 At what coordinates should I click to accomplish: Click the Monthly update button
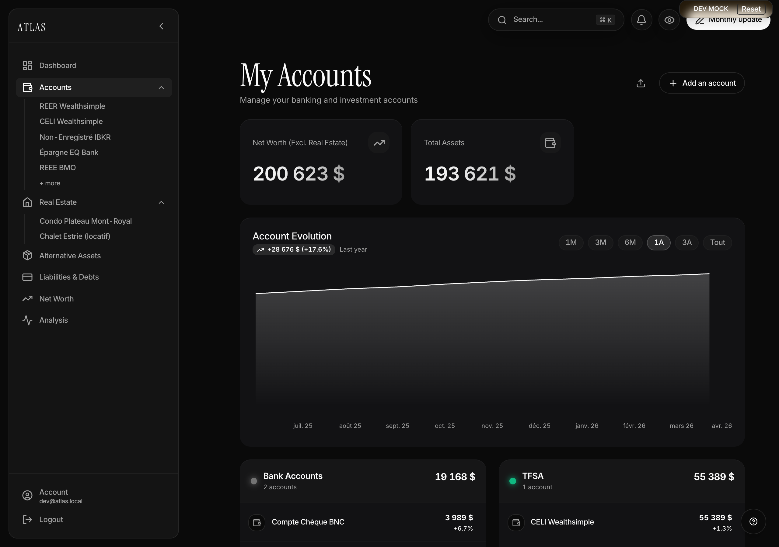728,23
